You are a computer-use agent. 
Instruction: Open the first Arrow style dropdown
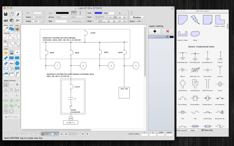click(x=62, y=17)
